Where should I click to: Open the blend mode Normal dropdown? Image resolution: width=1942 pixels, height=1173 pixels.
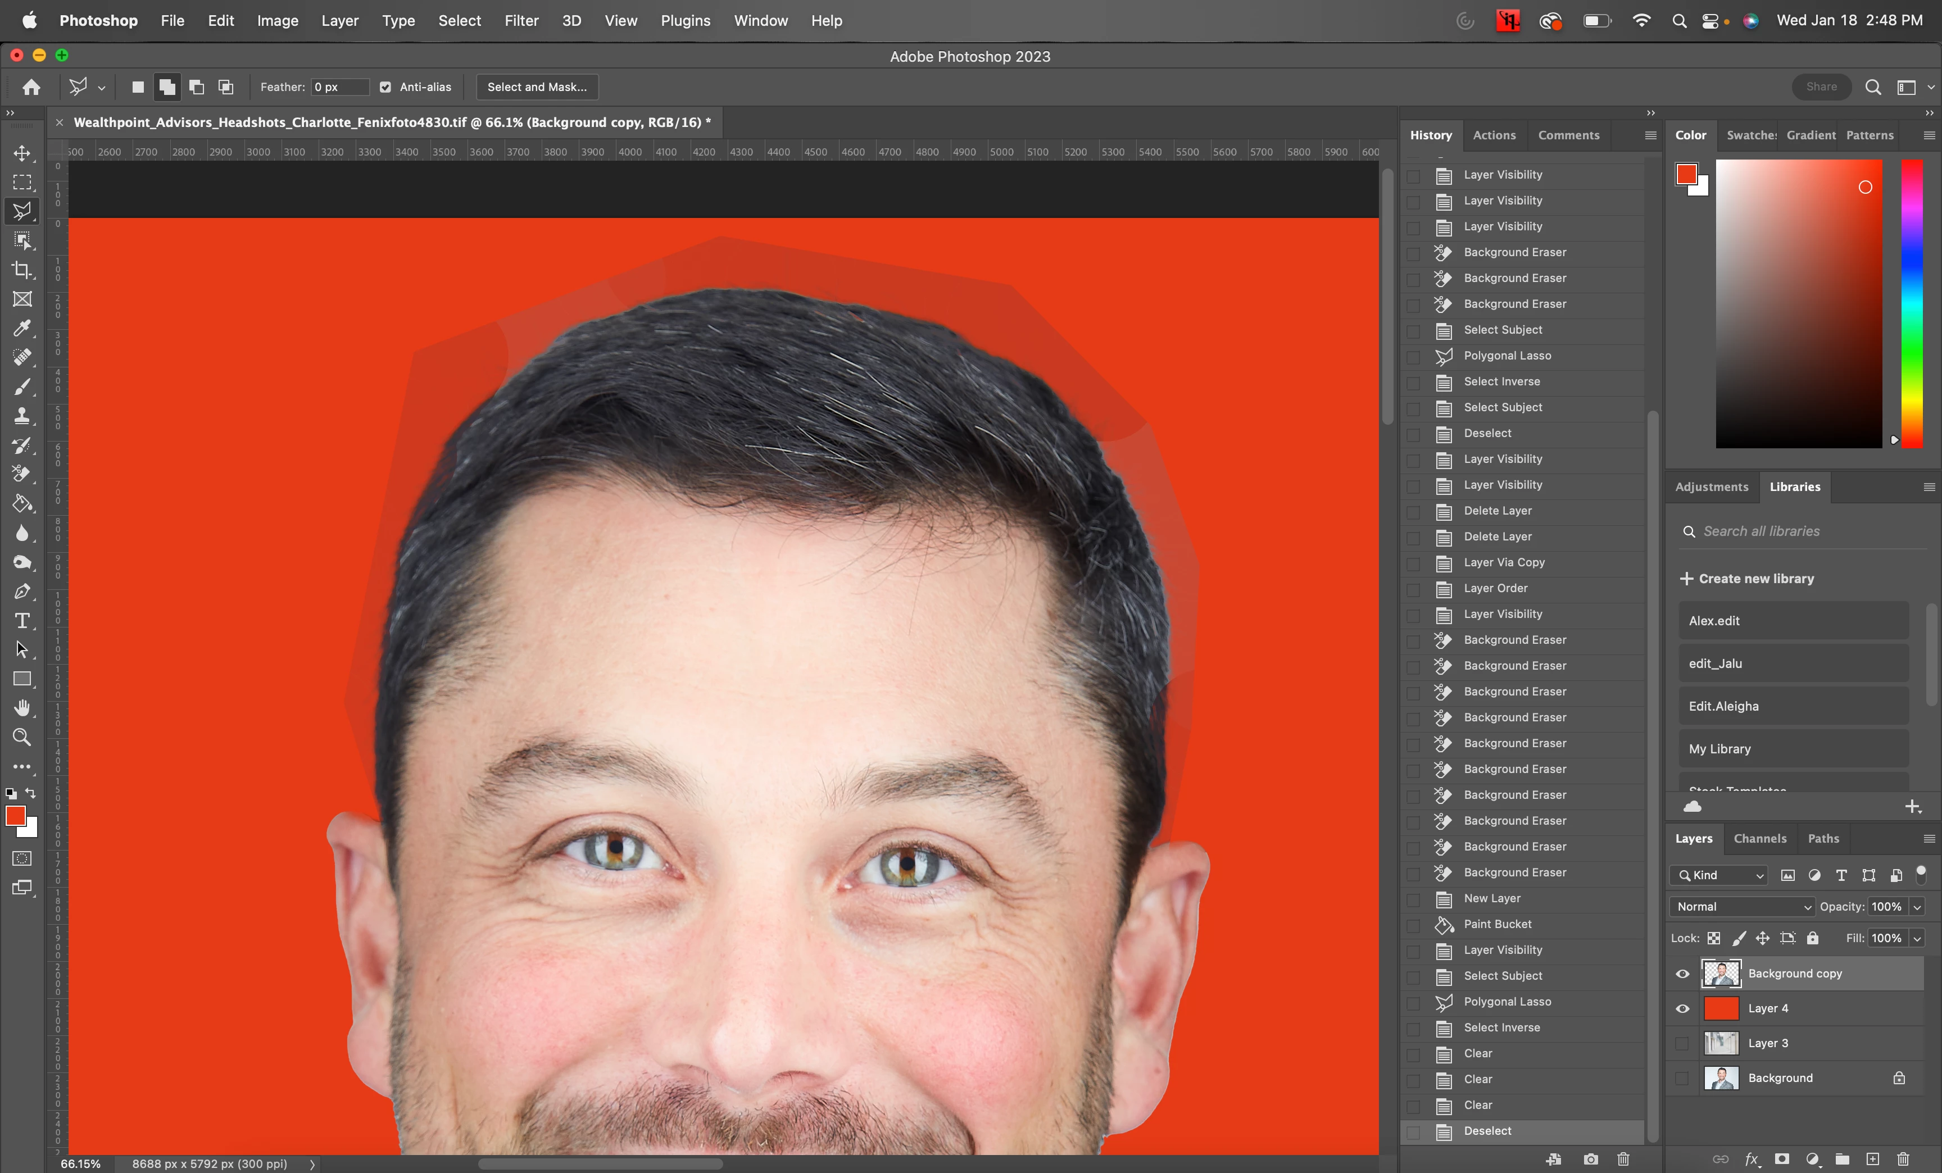[x=1743, y=907]
